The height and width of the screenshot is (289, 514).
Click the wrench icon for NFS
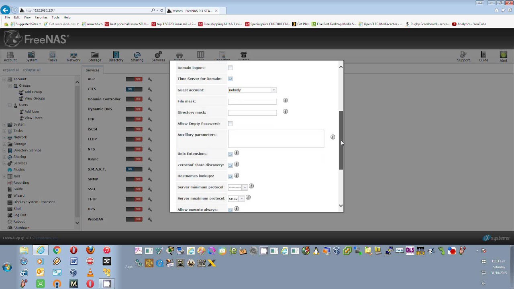150,149
